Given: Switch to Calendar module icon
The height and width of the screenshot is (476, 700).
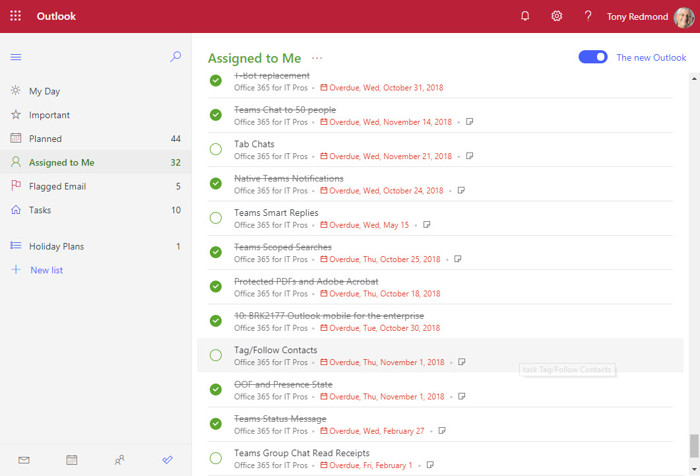Looking at the screenshot, I should point(72,460).
